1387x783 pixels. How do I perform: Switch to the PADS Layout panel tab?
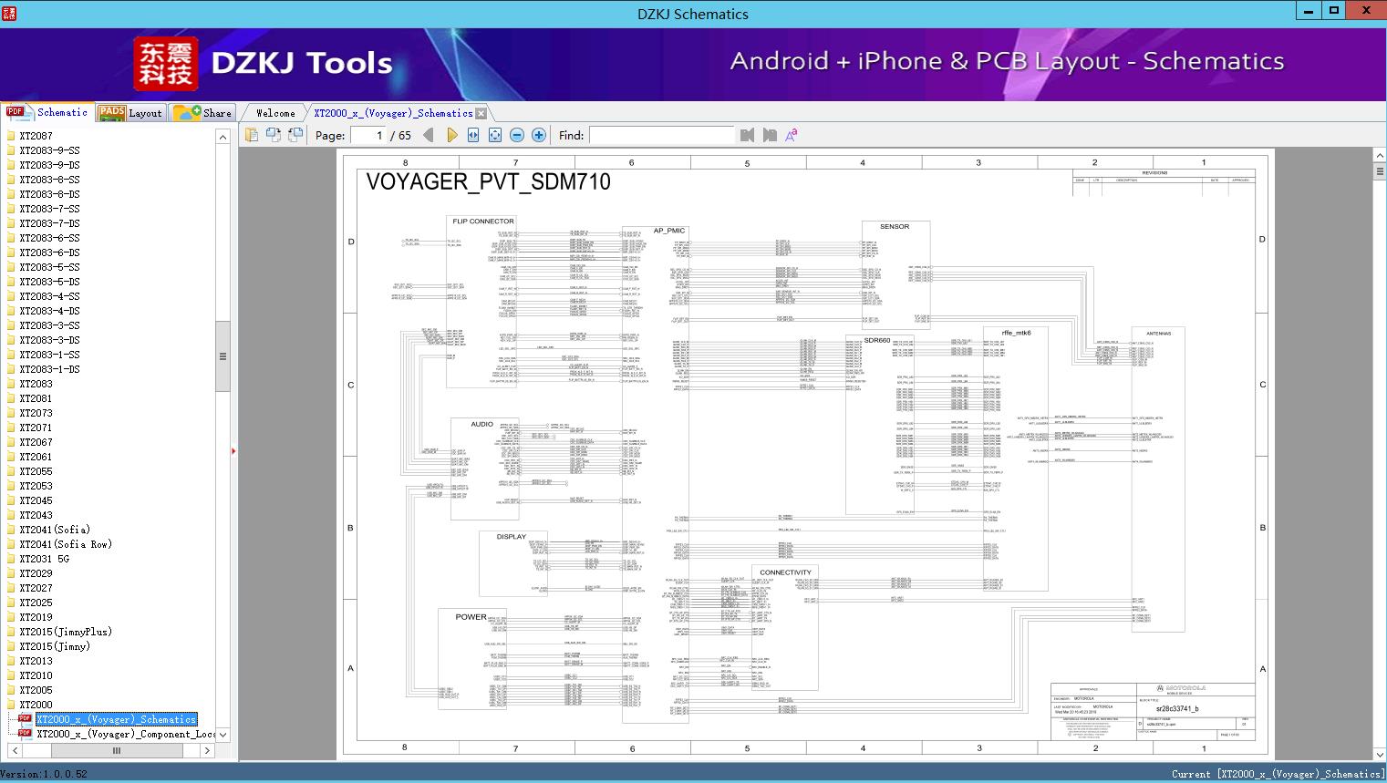pos(130,113)
